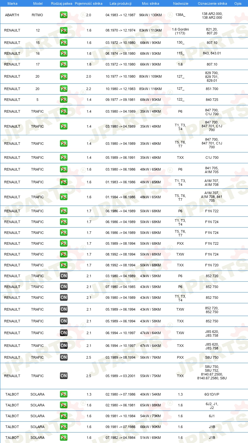This screenshot has width=248, height=443.
Task: Click the diesel ON icon in the TRAFIC 2.5 PXX row
Action: (63, 357)
